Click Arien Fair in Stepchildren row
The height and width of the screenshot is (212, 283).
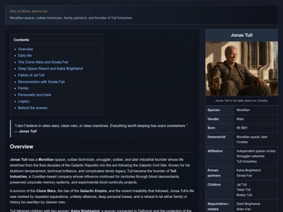coord(244,209)
